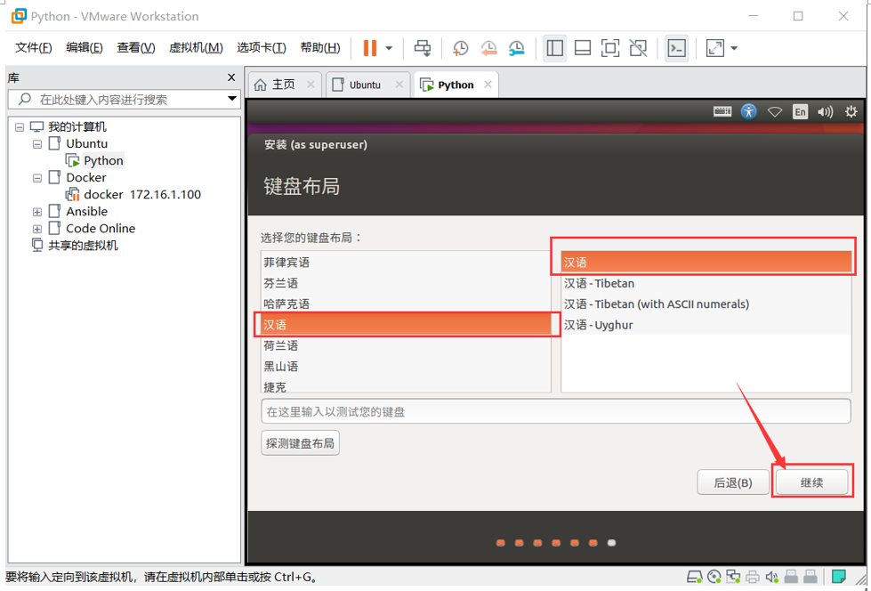Toggle the console view mode

pyautogui.click(x=677, y=47)
